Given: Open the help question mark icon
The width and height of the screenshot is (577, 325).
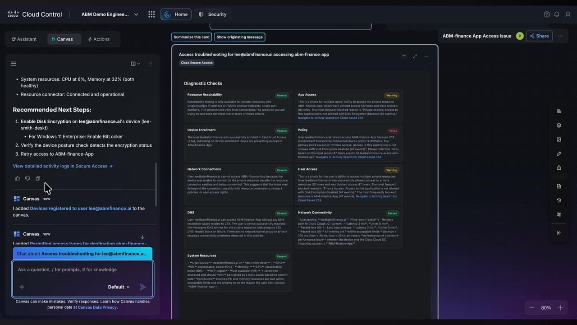Looking at the screenshot, I should [x=547, y=14].
